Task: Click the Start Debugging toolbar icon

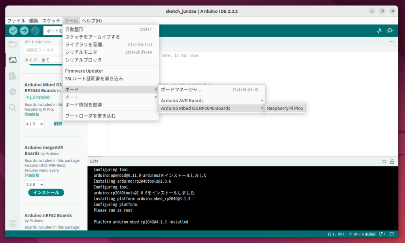Action: [35, 31]
